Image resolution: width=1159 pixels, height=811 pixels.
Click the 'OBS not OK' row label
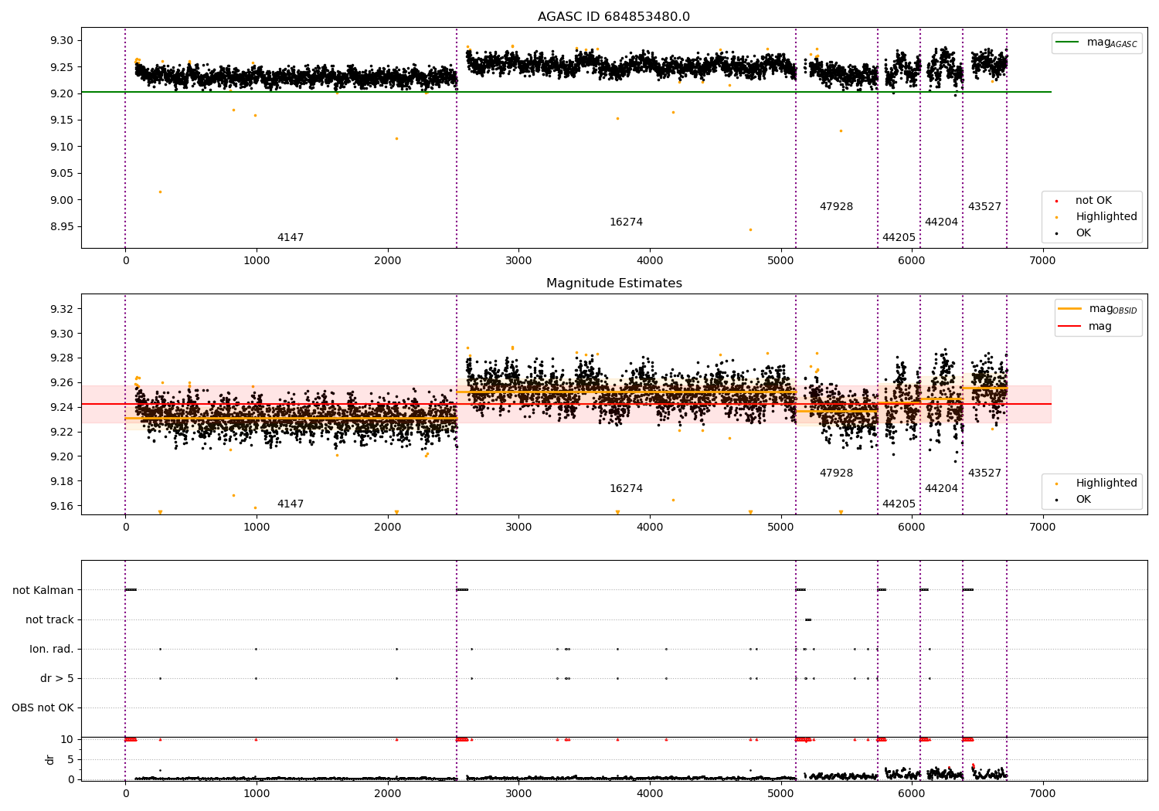click(x=43, y=708)
